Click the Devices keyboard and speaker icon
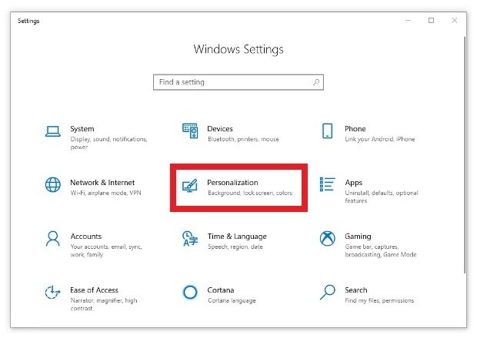 coord(190,131)
